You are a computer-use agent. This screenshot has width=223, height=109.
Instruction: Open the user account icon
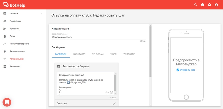click(x=216, y=5)
